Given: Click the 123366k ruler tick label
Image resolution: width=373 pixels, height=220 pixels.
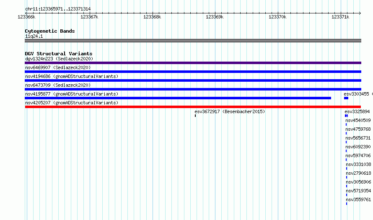Looking at the screenshot, I should (x=26, y=17).
